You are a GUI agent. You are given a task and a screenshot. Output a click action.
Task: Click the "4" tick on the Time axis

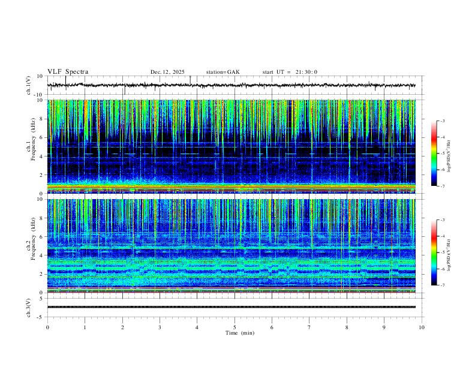click(x=197, y=327)
